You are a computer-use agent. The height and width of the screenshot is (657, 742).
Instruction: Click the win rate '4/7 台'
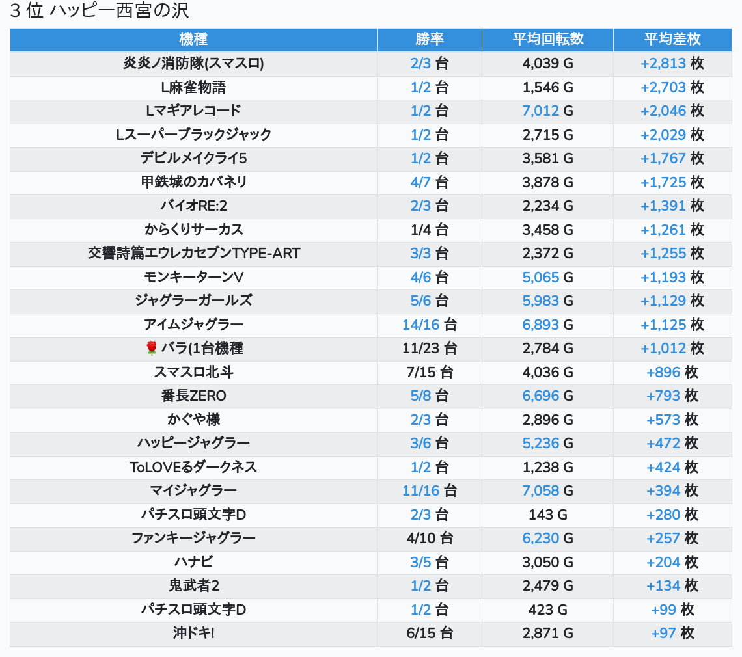coord(430,182)
